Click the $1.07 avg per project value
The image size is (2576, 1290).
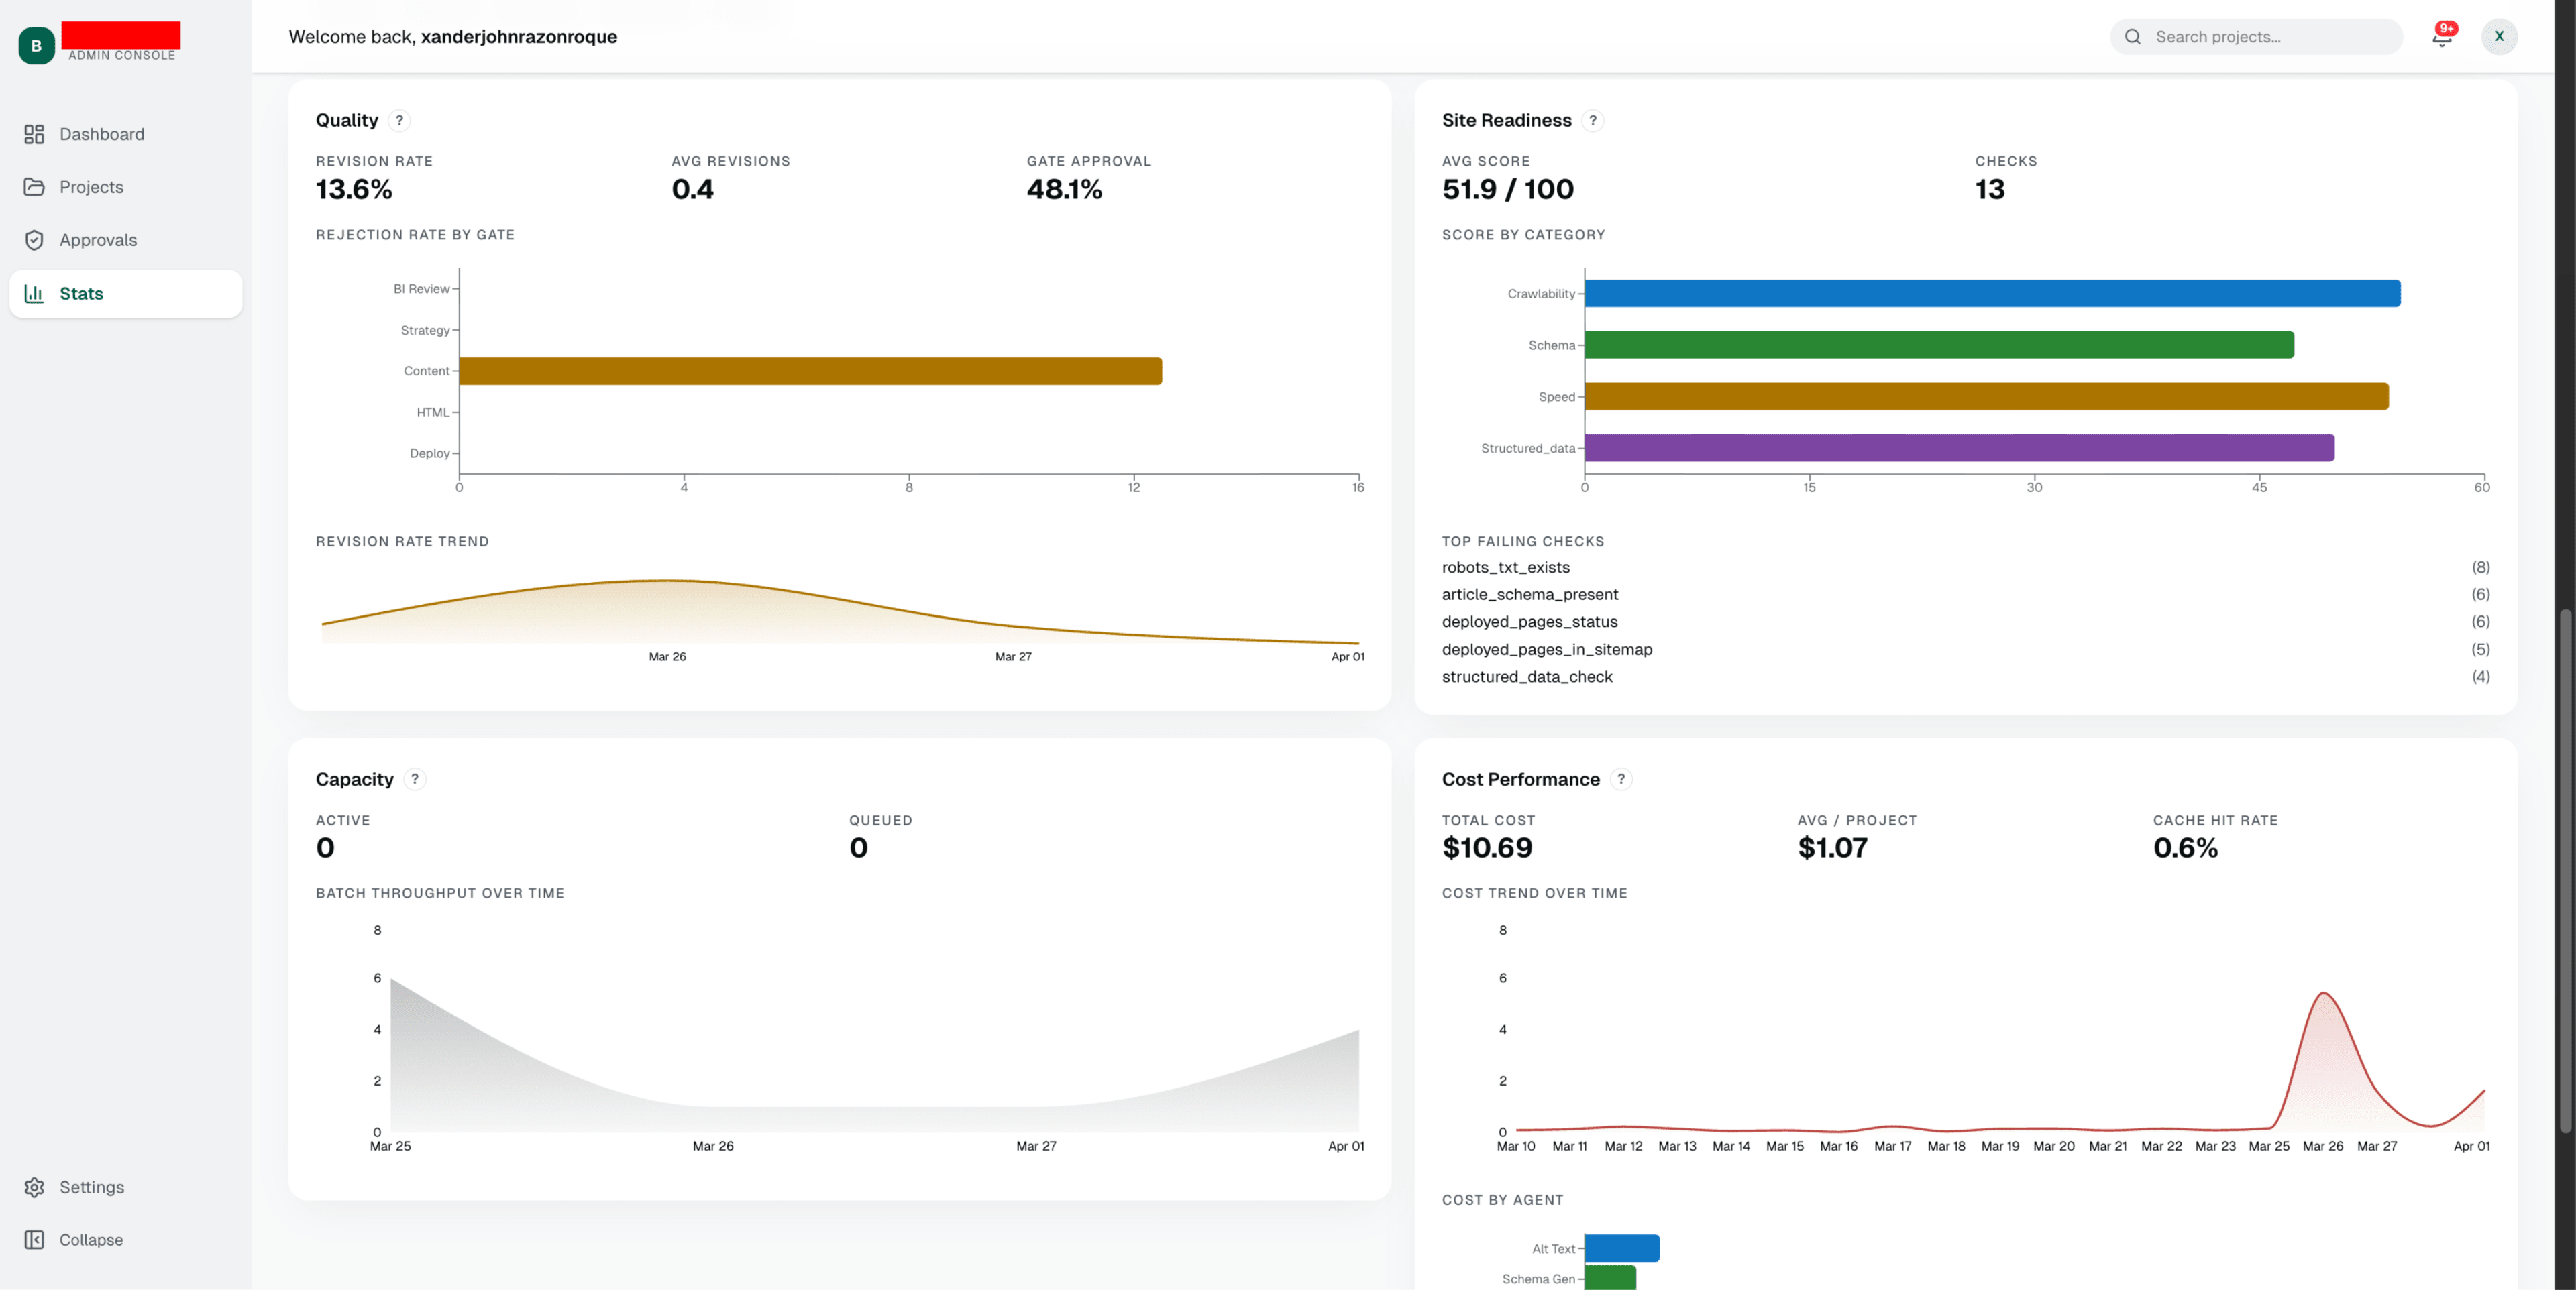click(x=1832, y=848)
